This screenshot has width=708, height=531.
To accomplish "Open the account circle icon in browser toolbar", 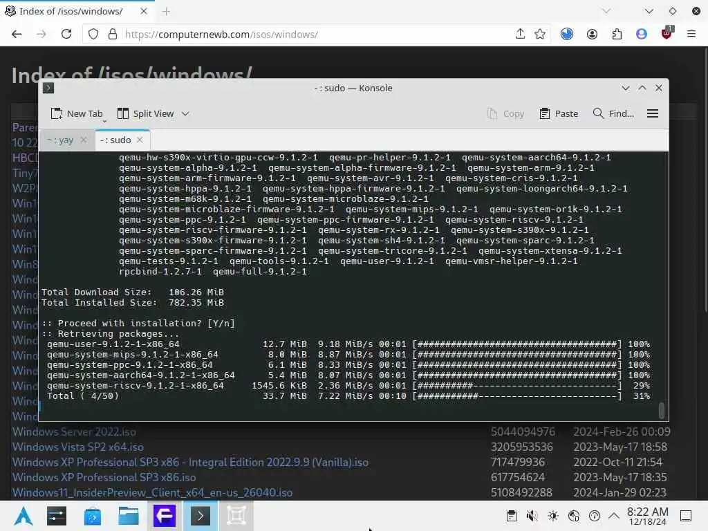I will click(592, 35).
